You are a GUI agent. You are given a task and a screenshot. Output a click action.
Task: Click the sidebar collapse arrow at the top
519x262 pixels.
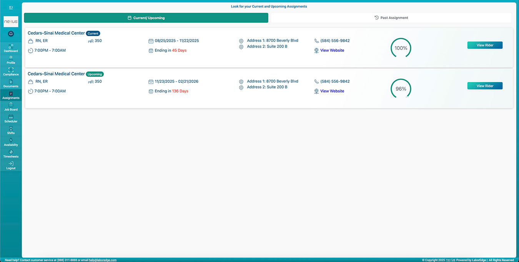(x=11, y=7)
